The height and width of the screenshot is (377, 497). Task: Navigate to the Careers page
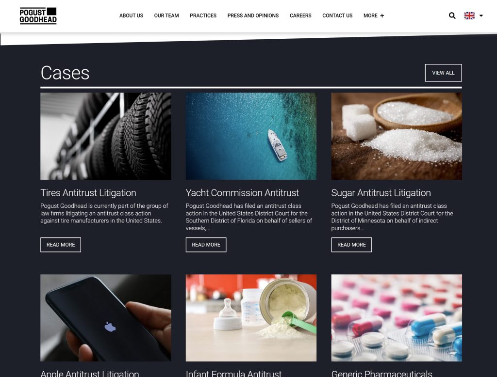[x=300, y=16]
